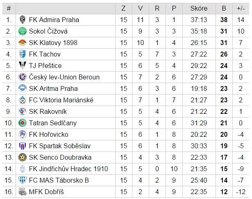Open the FK Jindřichův Hradec 1910 link
Image resolution: width=252 pixels, height=199 pixels.
(68, 169)
